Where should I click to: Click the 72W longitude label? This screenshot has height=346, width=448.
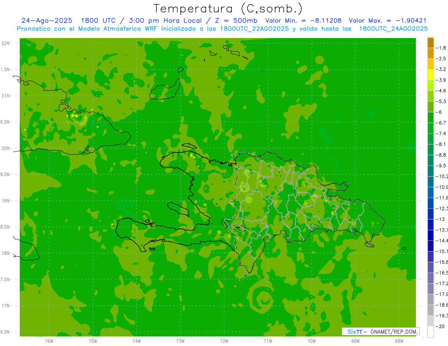(224, 341)
